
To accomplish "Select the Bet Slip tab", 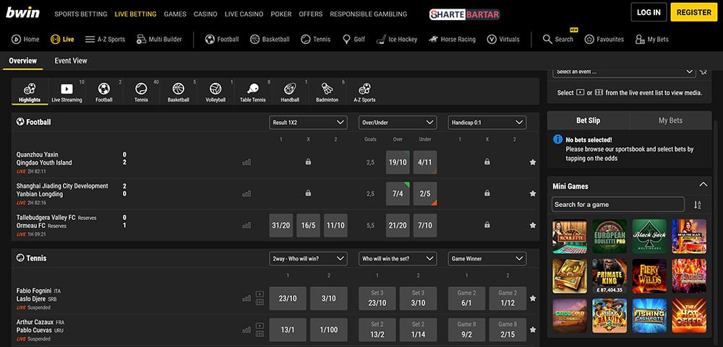I will pyautogui.click(x=589, y=120).
